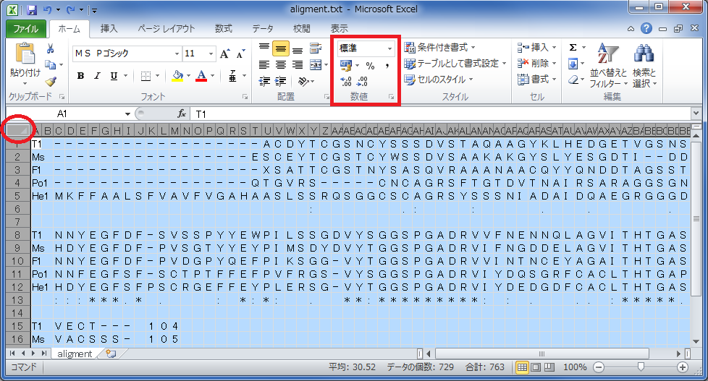Click the comma style icon
708x381 pixels.
[x=387, y=65]
